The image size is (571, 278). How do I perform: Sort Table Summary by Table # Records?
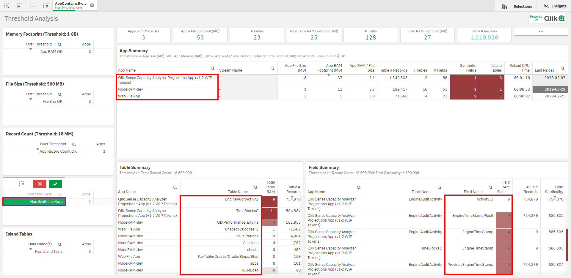[293, 189]
